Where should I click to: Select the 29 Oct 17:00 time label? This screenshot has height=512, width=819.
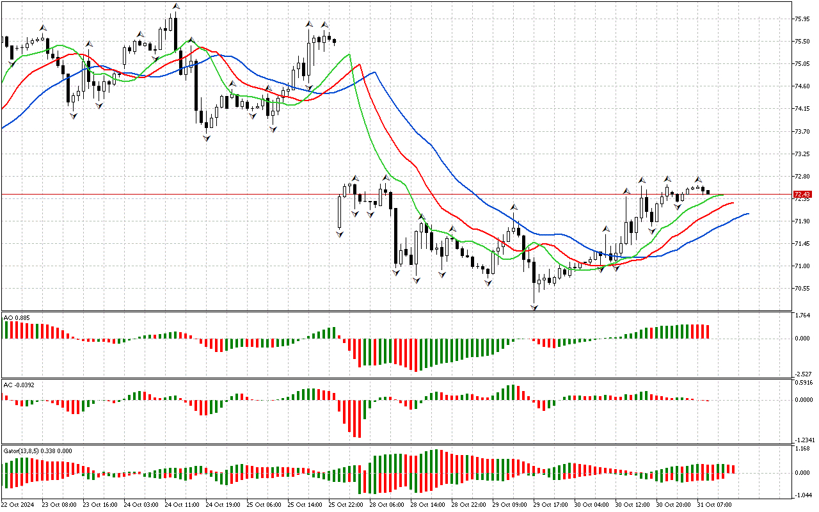coord(550,505)
